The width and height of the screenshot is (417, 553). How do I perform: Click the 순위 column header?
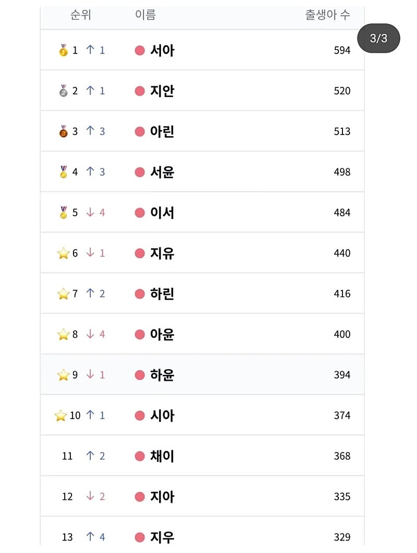tap(81, 15)
